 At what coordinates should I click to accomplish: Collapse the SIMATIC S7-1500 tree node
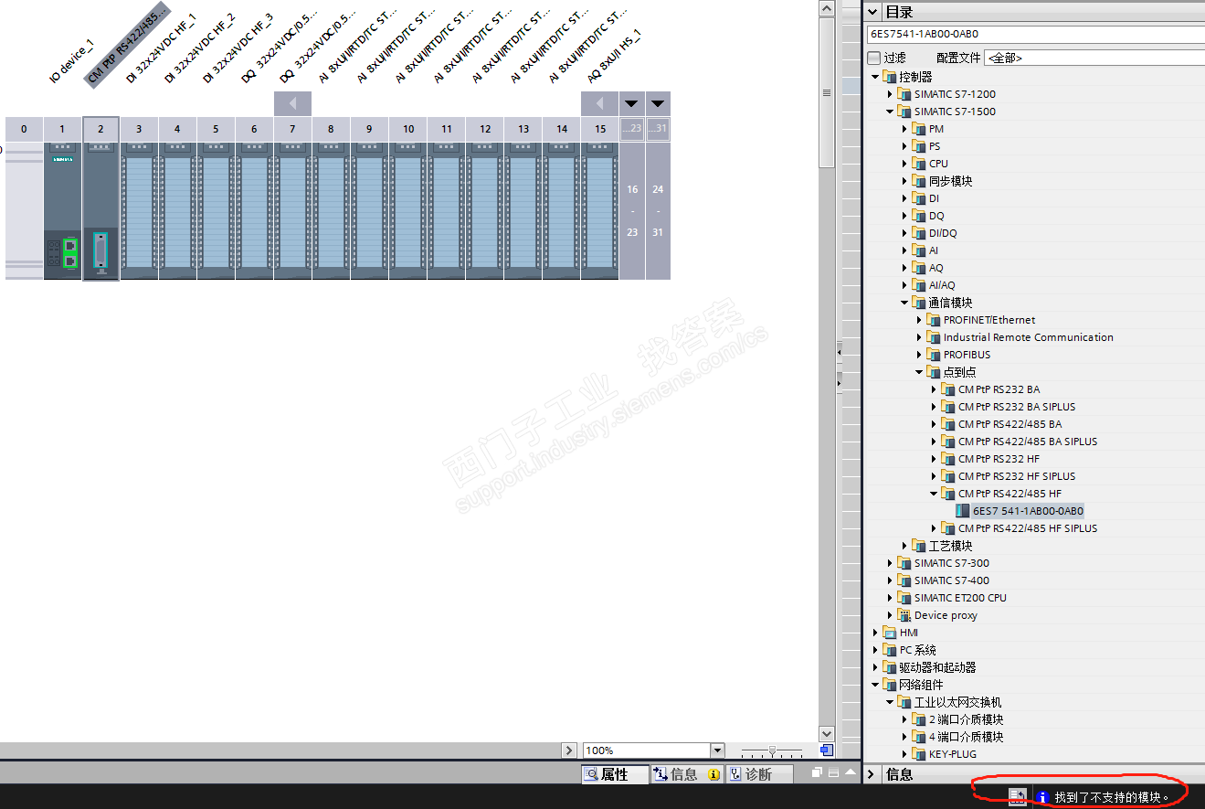(x=890, y=112)
